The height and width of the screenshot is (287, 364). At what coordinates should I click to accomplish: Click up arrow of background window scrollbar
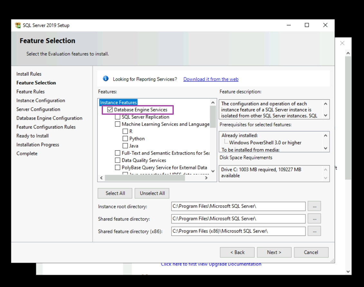pos(348,53)
